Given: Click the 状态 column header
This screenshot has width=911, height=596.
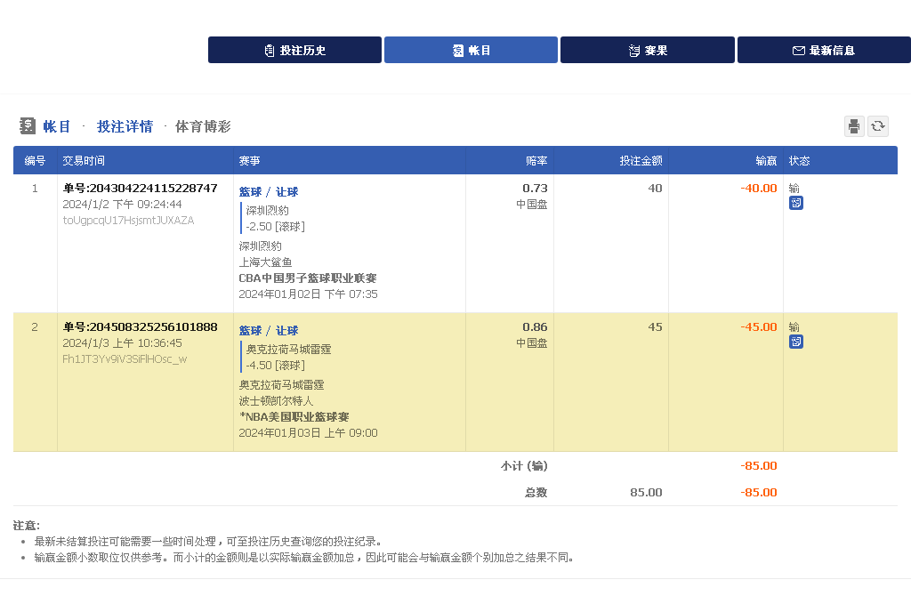Looking at the screenshot, I should point(799,161).
